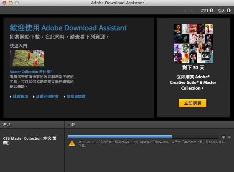Open the Master Collection 是什麼? link

(x=31, y=72)
